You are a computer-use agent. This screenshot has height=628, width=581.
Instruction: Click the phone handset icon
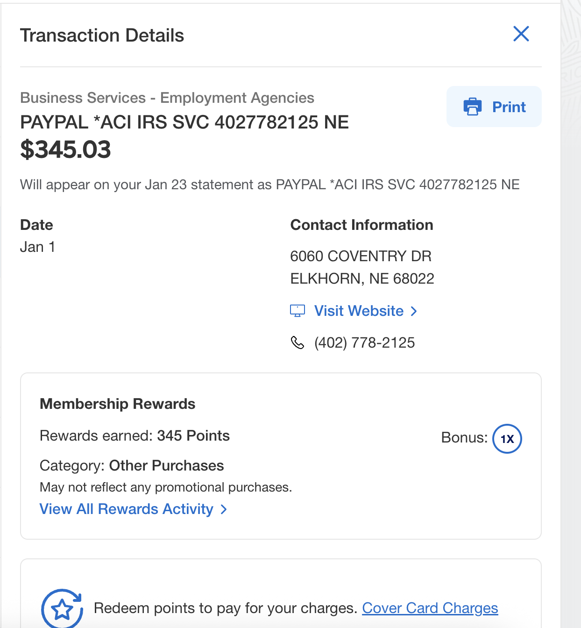point(298,343)
